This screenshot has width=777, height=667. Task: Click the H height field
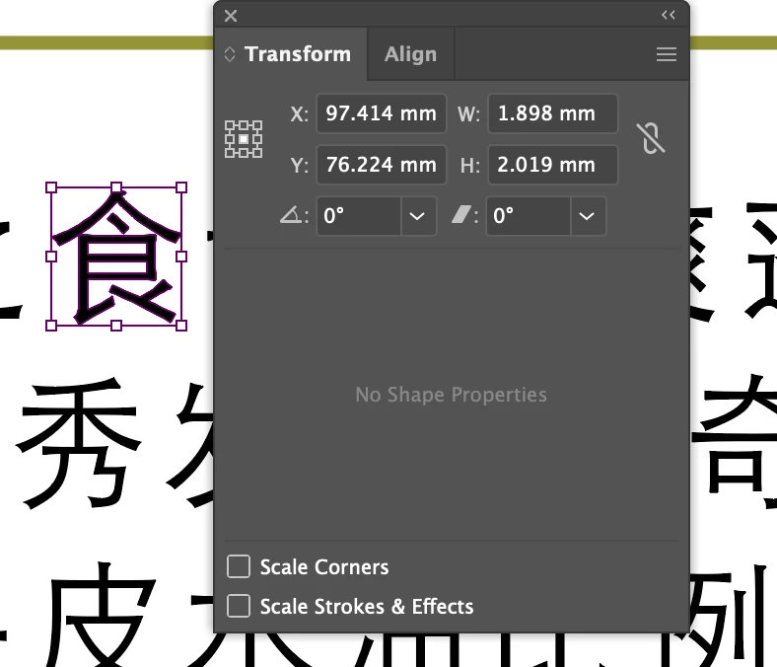[553, 165]
